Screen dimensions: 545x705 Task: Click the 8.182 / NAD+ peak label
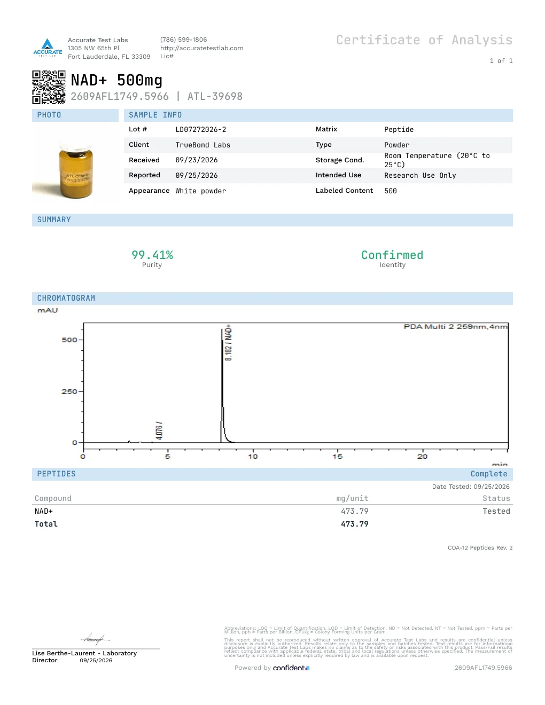(x=228, y=343)
